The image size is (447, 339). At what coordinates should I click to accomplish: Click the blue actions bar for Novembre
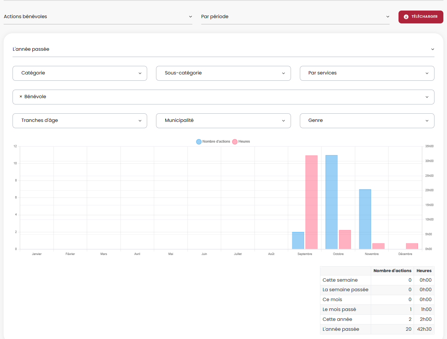[x=365, y=219]
